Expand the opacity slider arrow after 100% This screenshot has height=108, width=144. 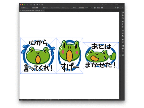point(91,8)
